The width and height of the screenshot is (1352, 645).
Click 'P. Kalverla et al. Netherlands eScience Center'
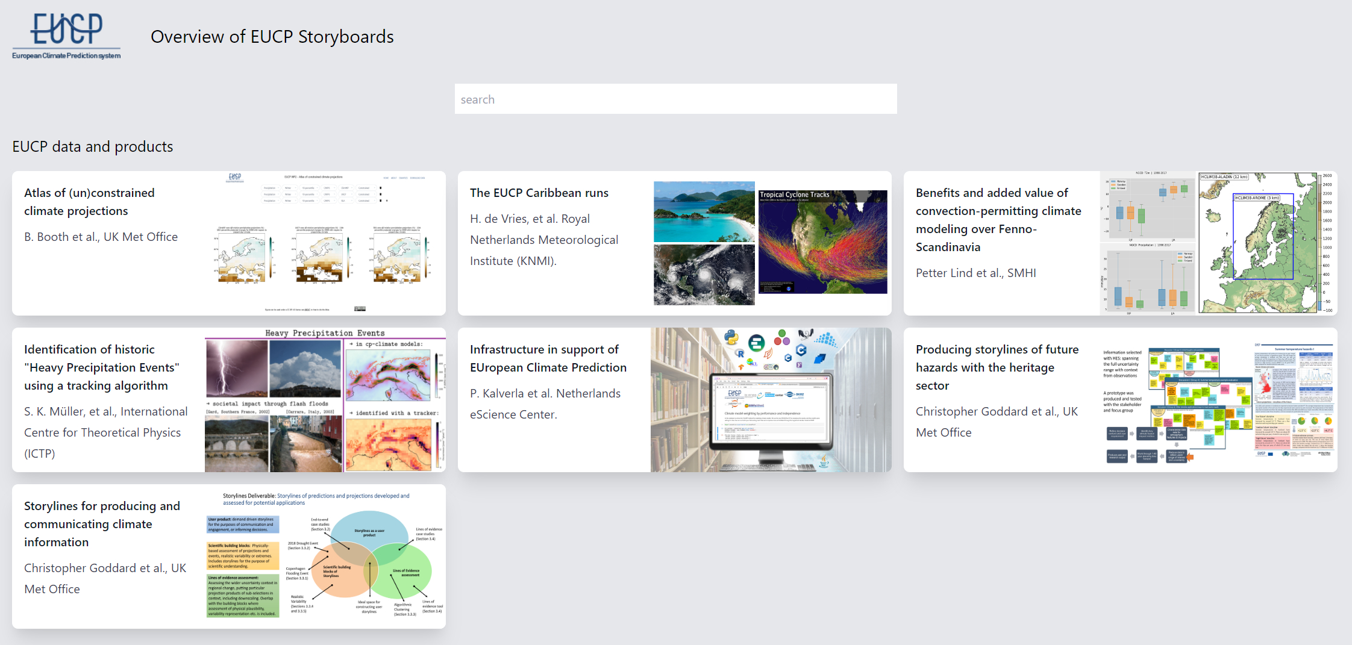click(x=545, y=404)
